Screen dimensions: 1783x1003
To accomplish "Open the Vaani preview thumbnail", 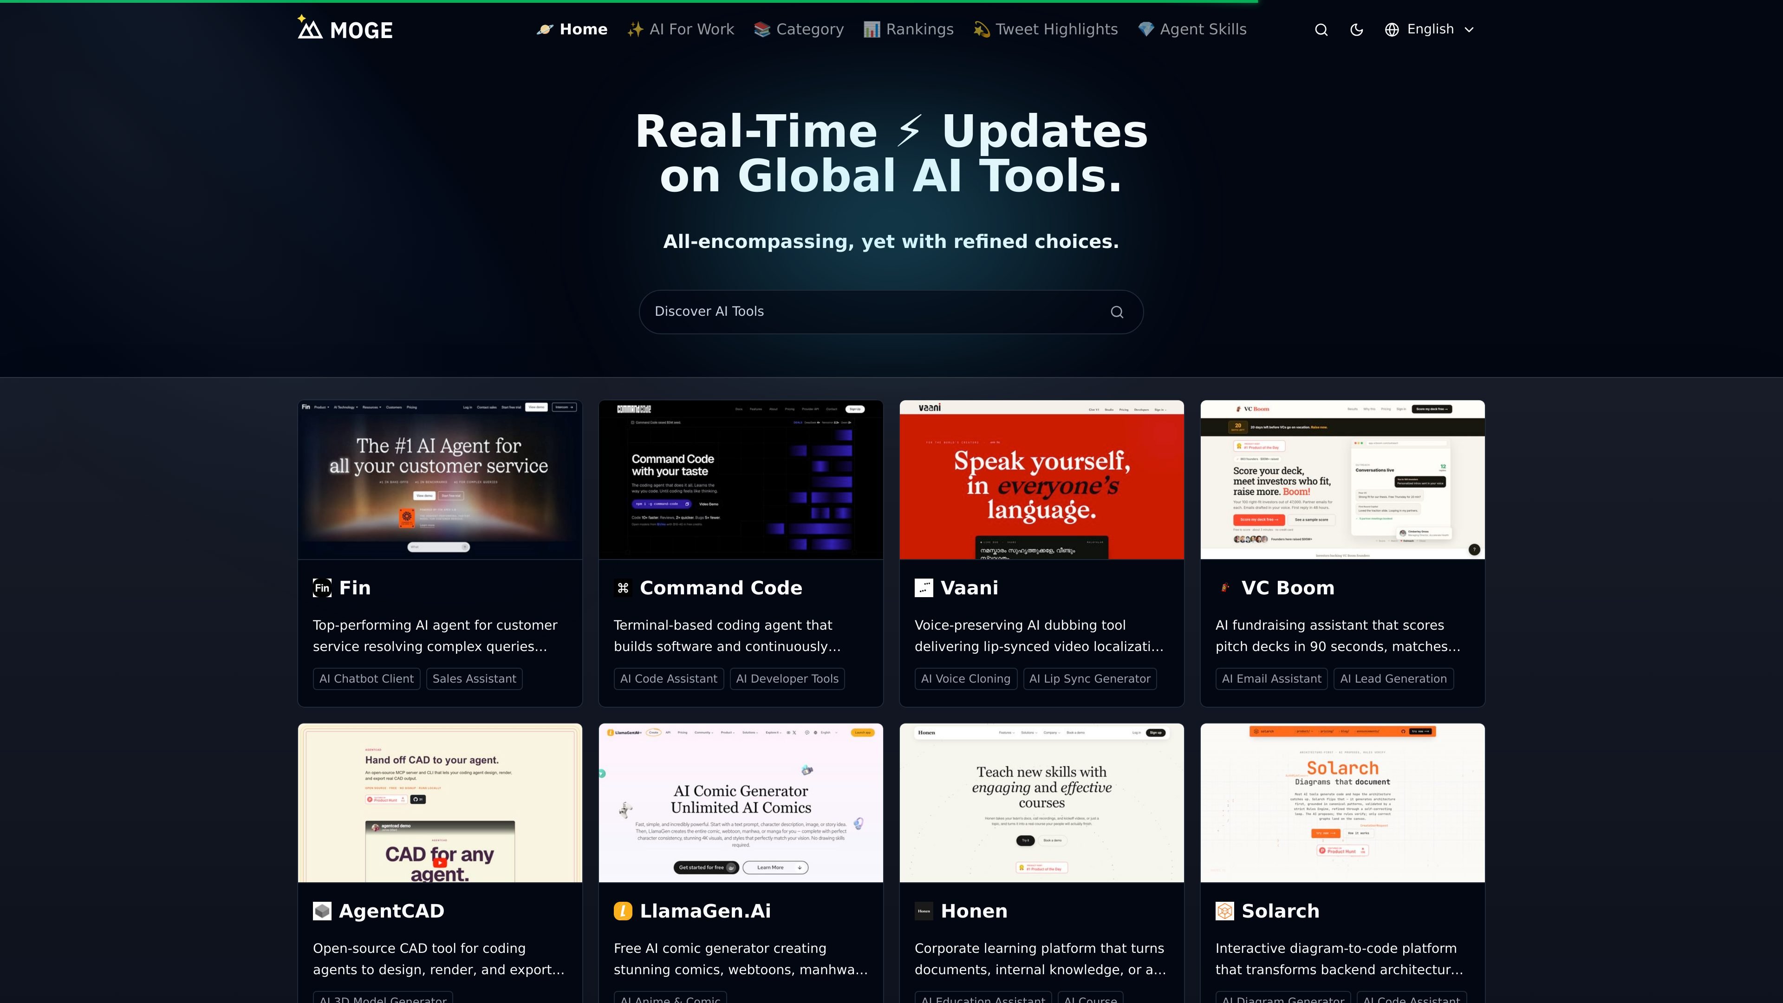I will [x=1041, y=480].
